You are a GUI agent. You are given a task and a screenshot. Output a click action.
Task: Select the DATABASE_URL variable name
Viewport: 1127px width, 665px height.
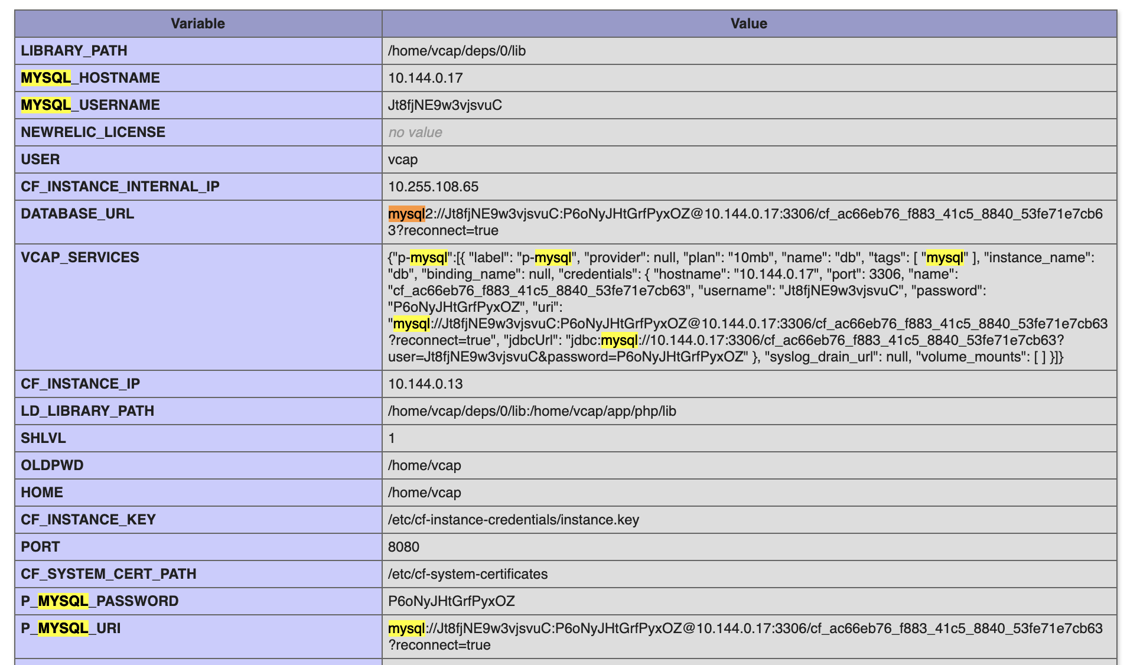tap(77, 214)
